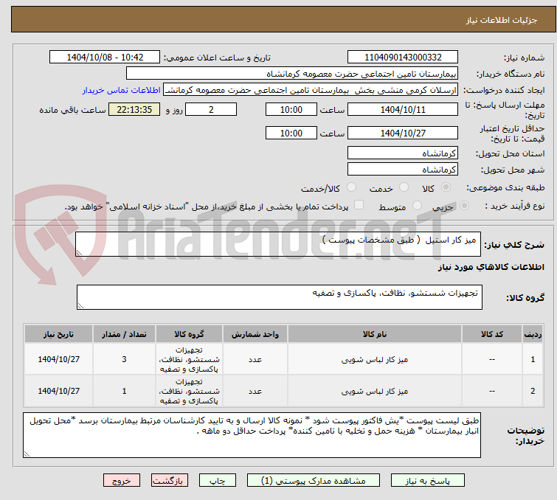The height and width of the screenshot is (500, 557).
Task: Click the resize handle of the general description box
Action: click(79, 253)
